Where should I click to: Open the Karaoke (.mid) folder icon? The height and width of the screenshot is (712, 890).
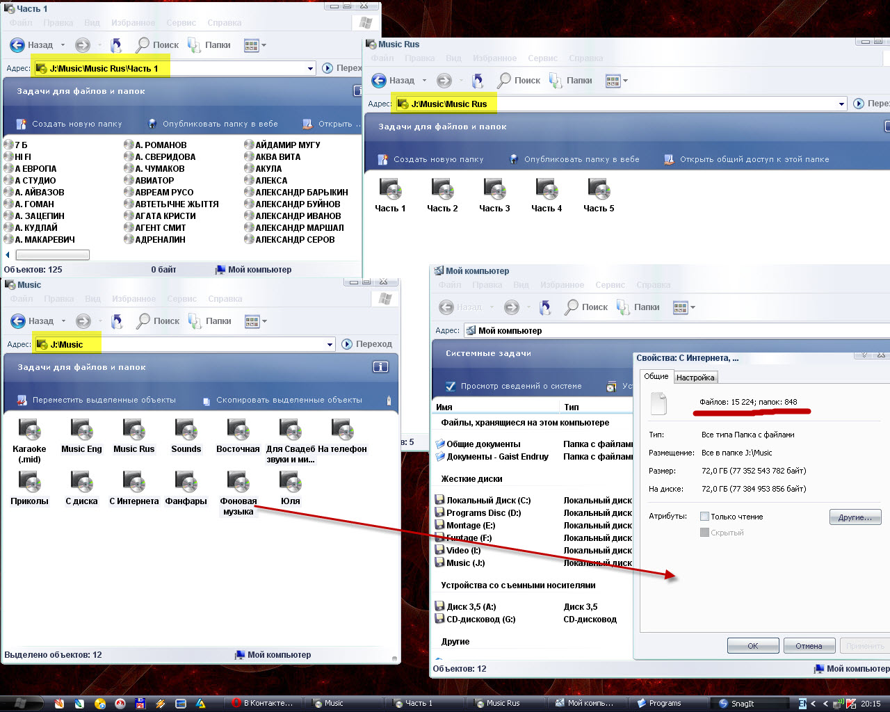click(x=29, y=431)
